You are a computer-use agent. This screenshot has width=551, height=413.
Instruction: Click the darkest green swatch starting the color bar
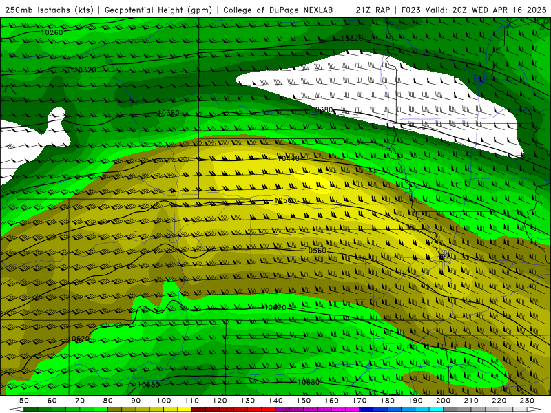[31, 410]
